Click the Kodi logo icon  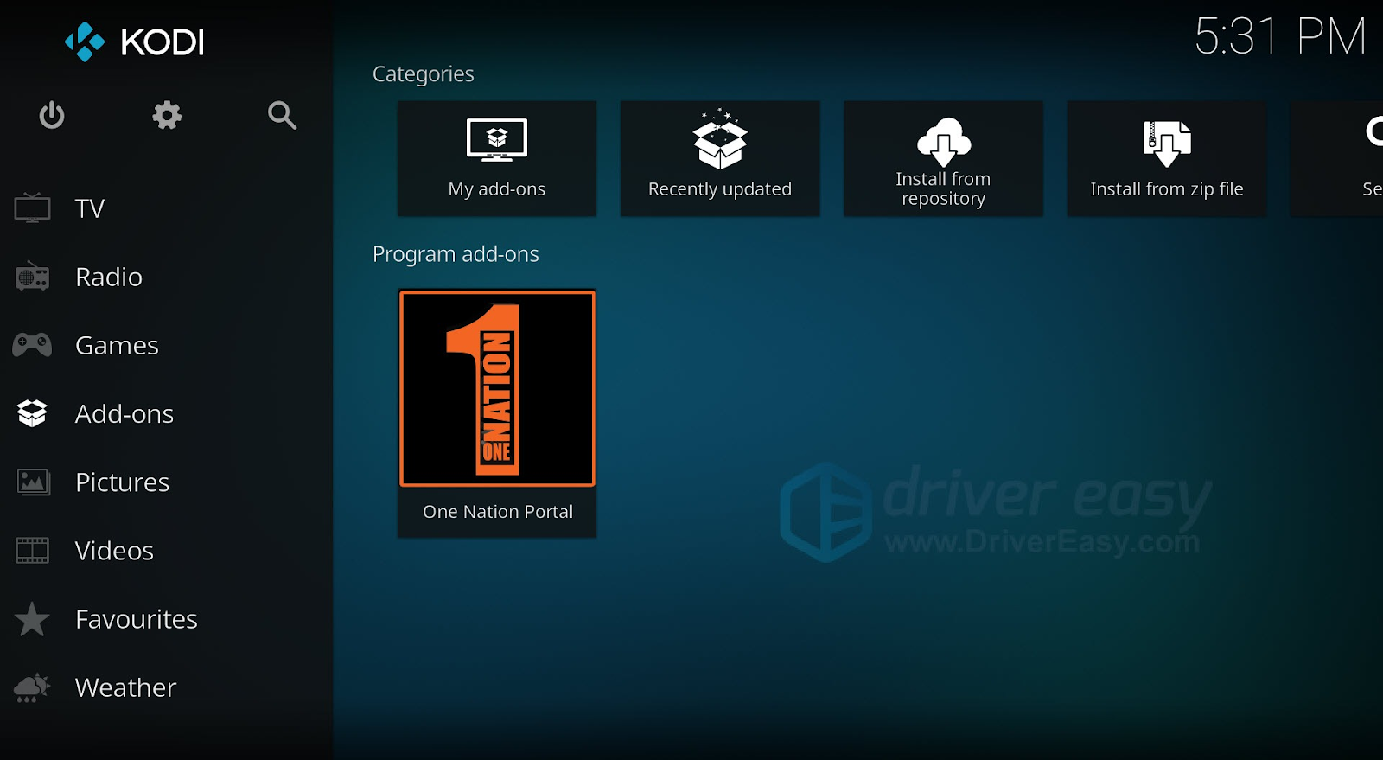85,42
